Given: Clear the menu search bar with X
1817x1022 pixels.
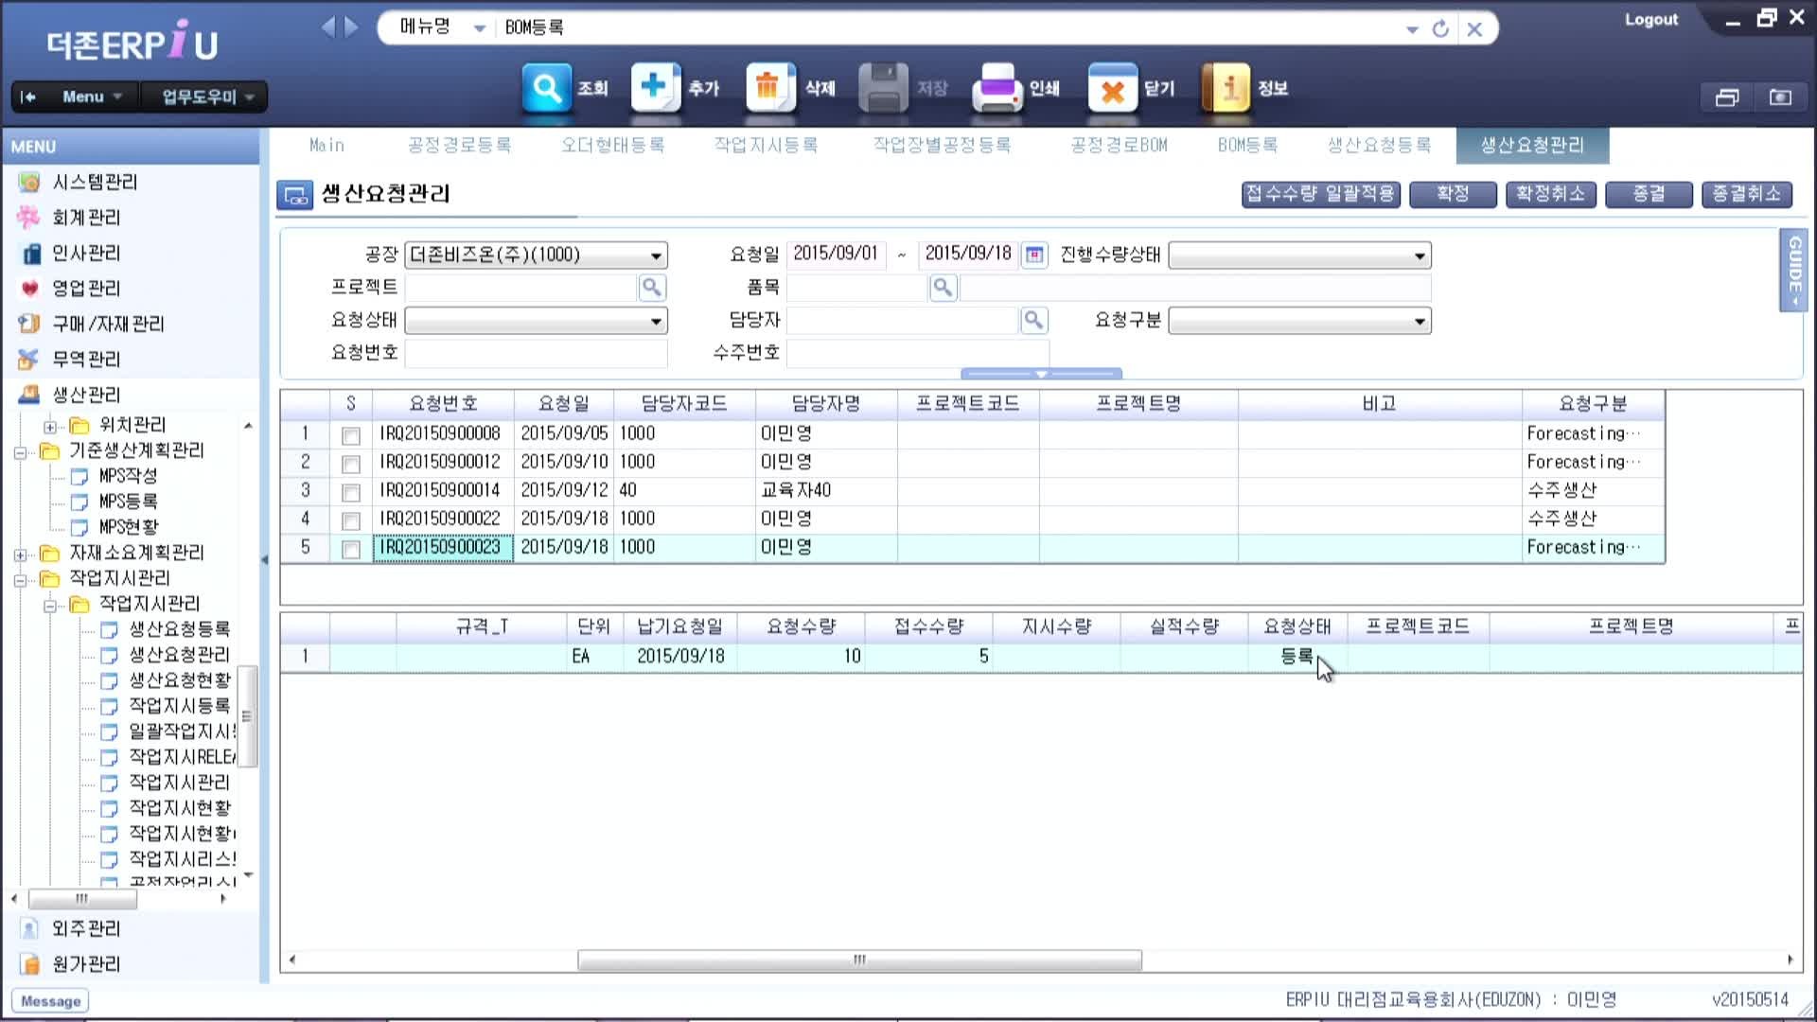Looking at the screenshot, I should [x=1474, y=28].
